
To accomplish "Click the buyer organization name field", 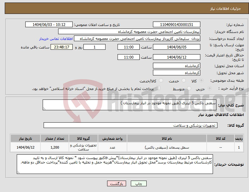I will (x=129, y=31).
